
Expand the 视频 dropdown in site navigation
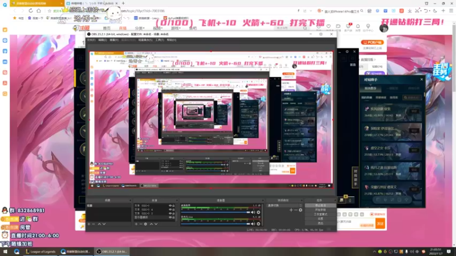click(x=158, y=28)
